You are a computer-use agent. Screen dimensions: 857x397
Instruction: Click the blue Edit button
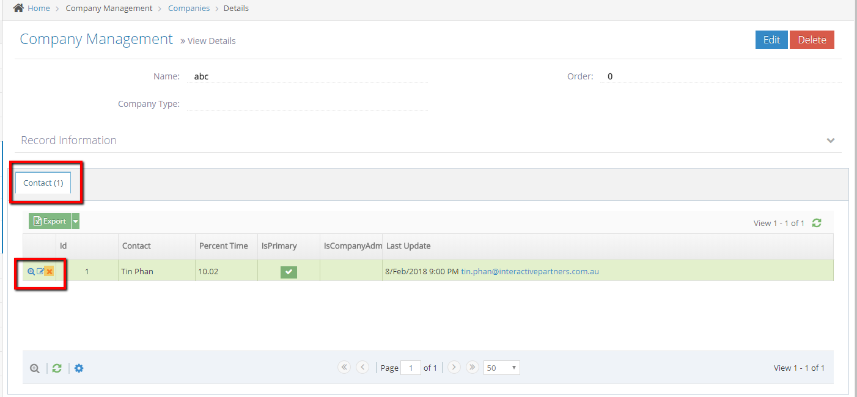[x=771, y=40]
